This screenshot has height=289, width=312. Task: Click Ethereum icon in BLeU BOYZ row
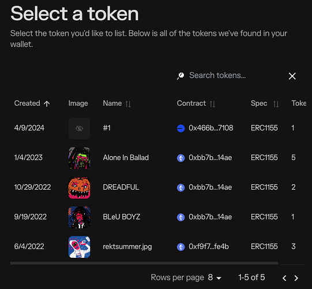(181, 217)
